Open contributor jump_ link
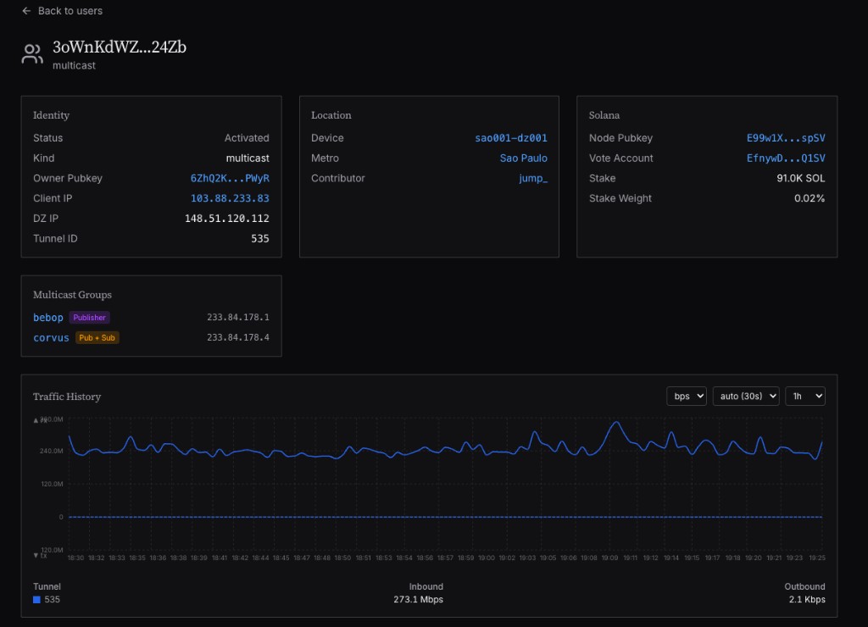The height and width of the screenshot is (627, 868). [533, 179]
